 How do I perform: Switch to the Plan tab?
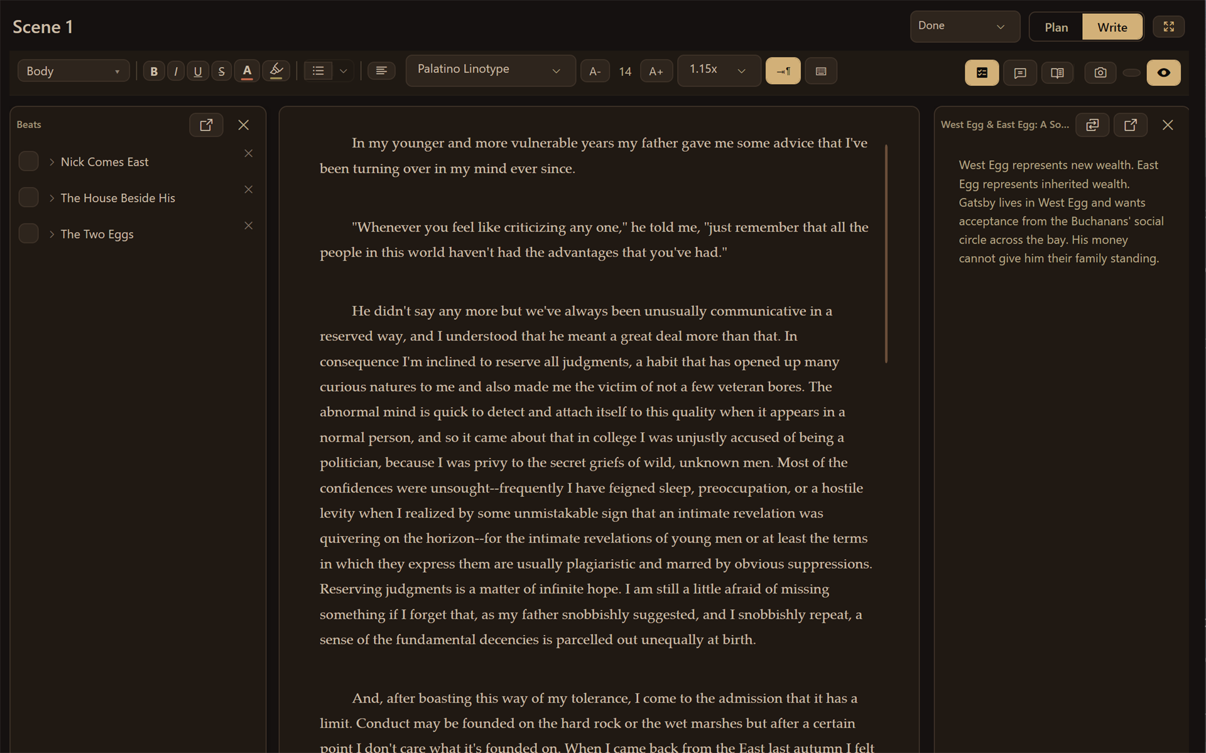(x=1056, y=27)
